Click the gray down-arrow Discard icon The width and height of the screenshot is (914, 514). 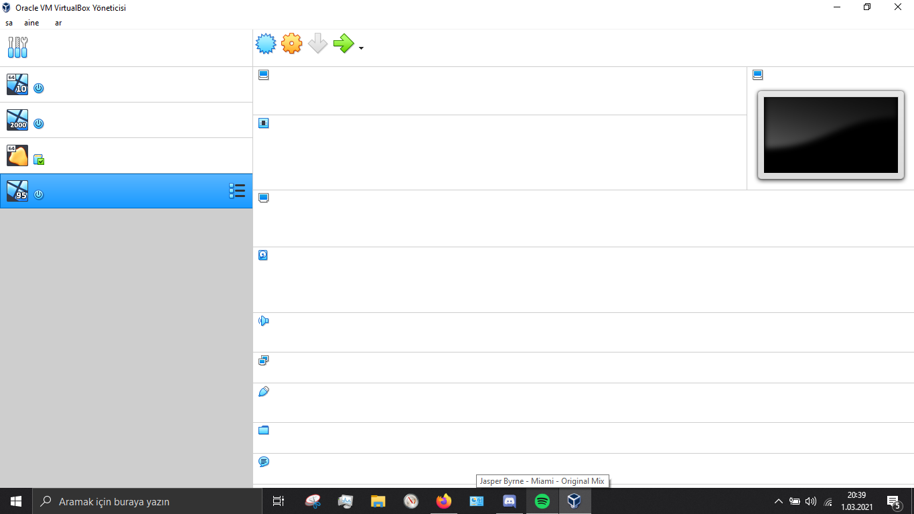(317, 44)
